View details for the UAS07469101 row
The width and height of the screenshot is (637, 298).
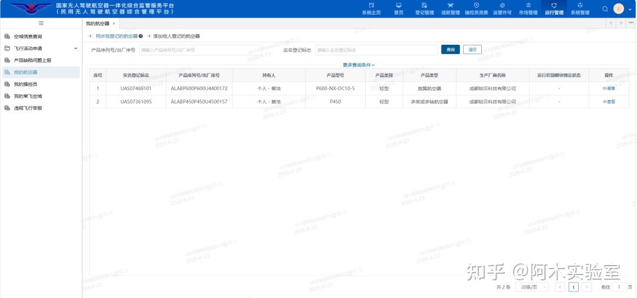[x=609, y=89]
